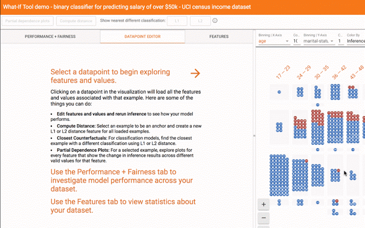Click the info icon next to L2
The height and width of the screenshot is (228, 365).
pos(215,21)
